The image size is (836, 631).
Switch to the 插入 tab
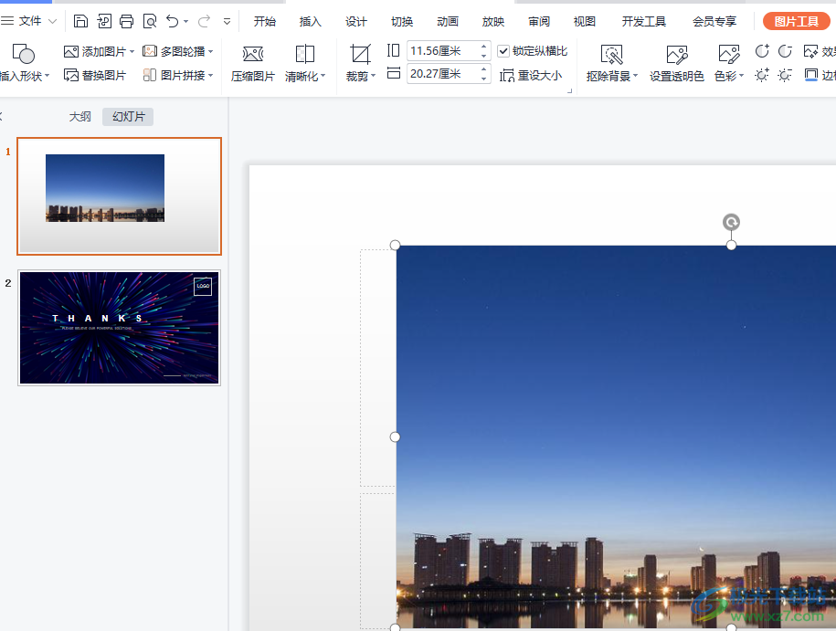coord(311,21)
